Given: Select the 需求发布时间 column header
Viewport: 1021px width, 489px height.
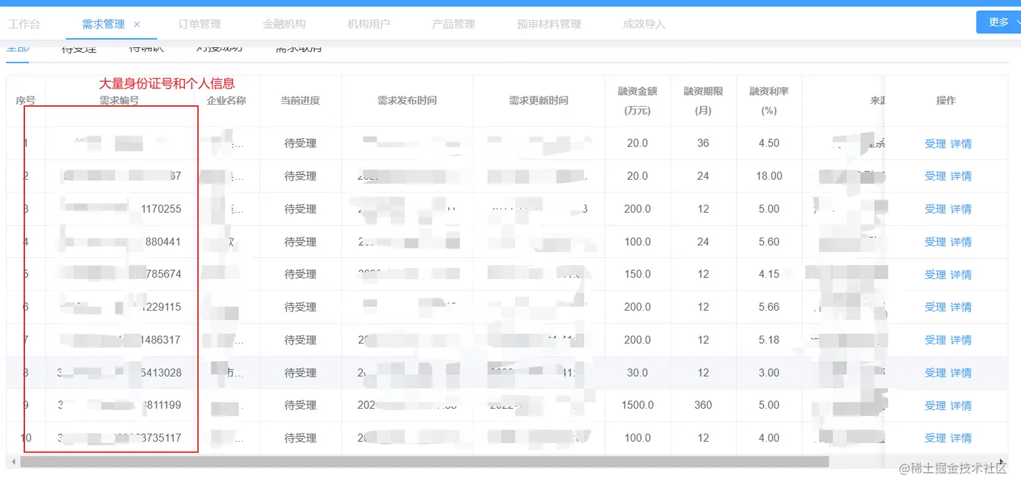Looking at the screenshot, I should coord(407,101).
